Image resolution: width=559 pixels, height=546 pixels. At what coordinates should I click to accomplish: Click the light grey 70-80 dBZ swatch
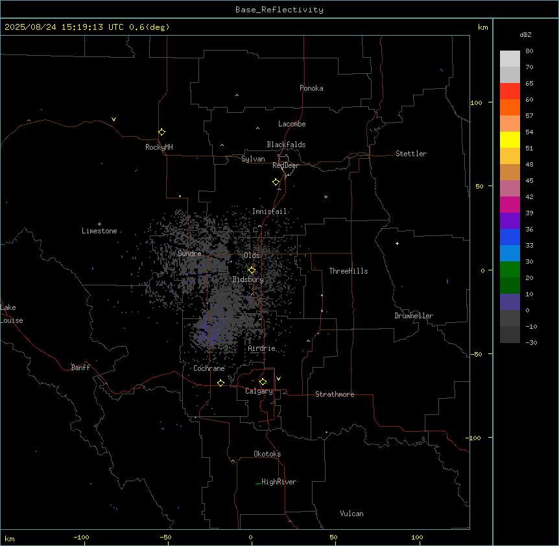[510, 59]
